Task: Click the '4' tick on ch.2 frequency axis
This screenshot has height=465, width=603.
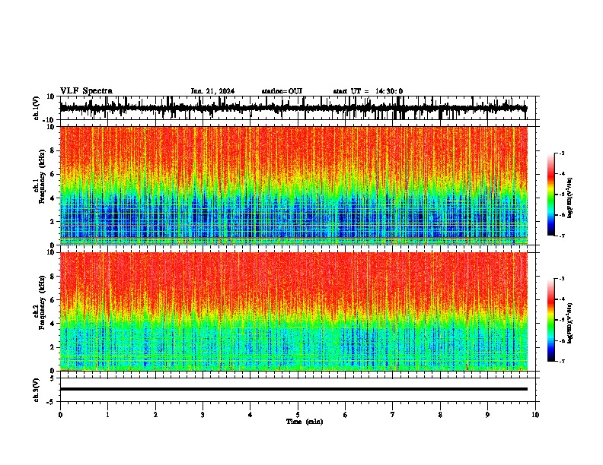Action: [53, 324]
